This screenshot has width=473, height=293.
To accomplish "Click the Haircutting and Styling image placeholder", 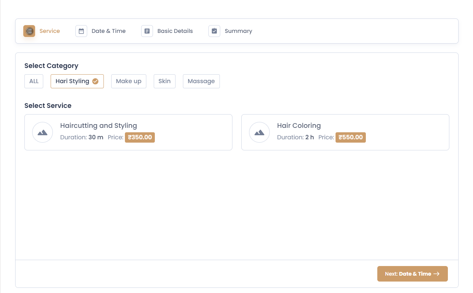I will pos(42,132).
